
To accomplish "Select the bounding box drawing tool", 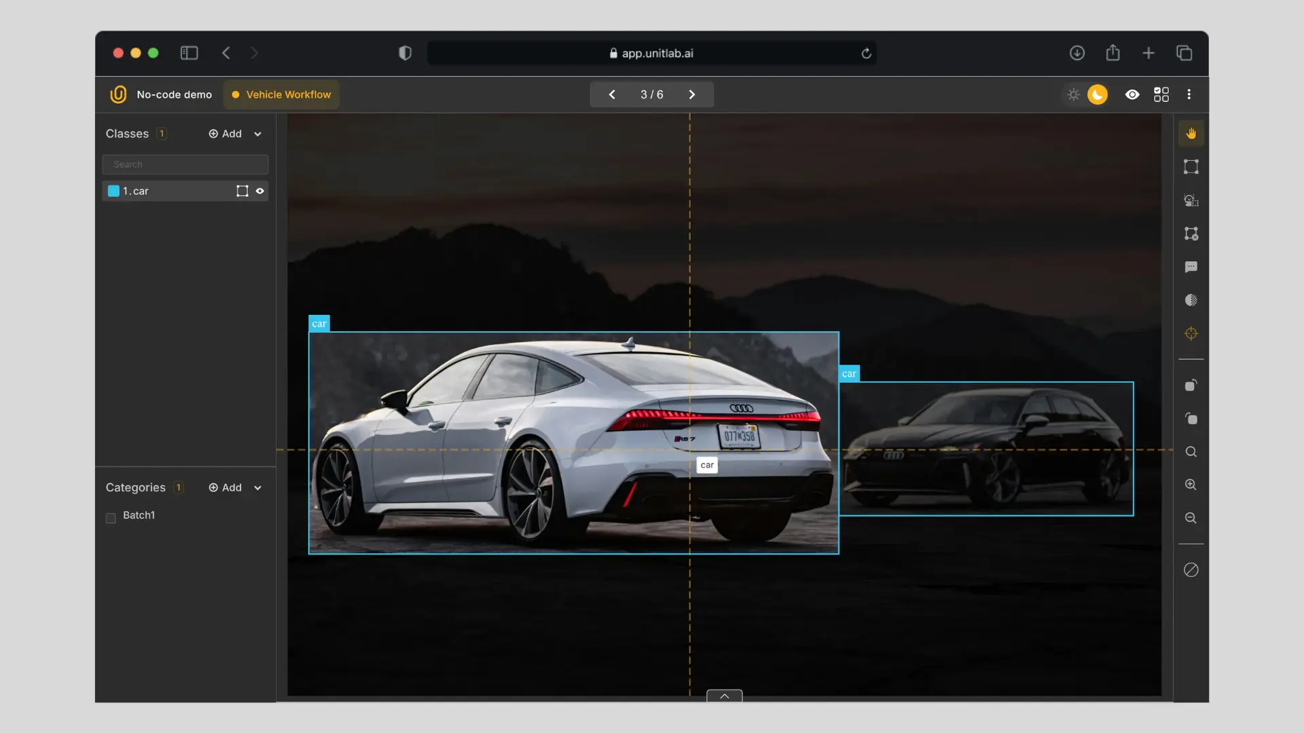I will pyautogui.click(x=1191, y=167).
